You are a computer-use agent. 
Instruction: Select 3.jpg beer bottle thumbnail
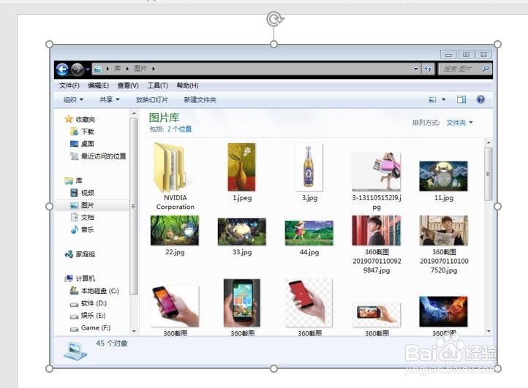coord(309,167)
